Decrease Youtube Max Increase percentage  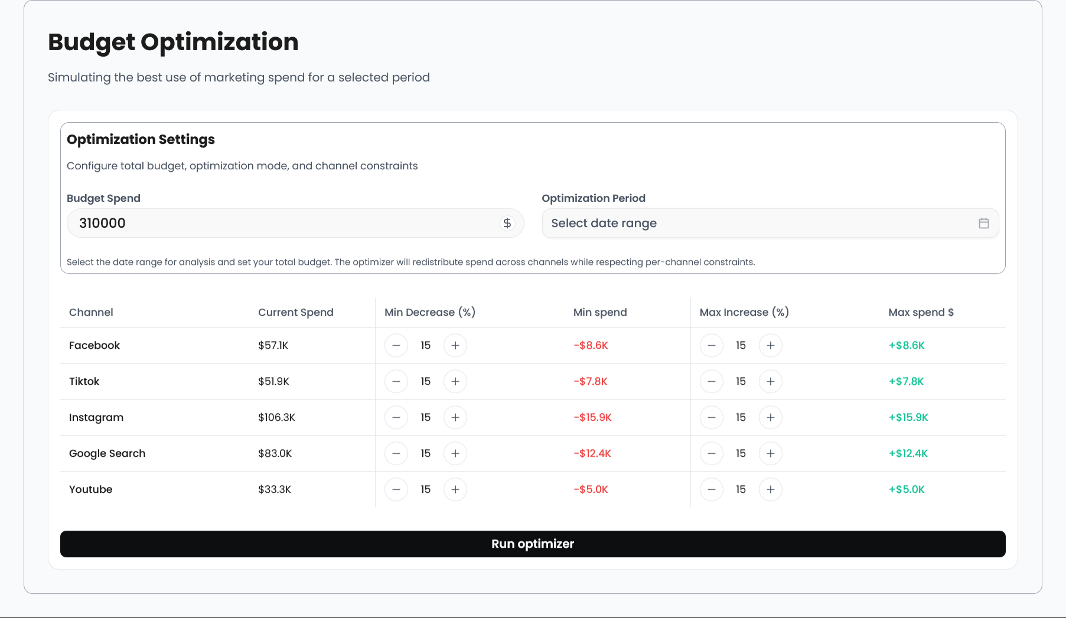tap(712, 489)
